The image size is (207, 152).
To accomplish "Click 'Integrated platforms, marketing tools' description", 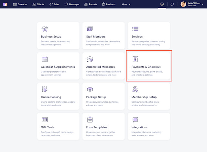I will (146, 134).
